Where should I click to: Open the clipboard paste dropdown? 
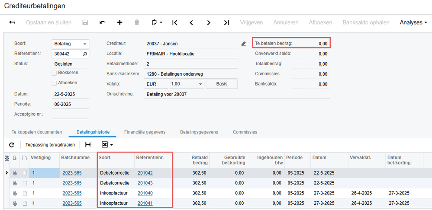(157, 22)
